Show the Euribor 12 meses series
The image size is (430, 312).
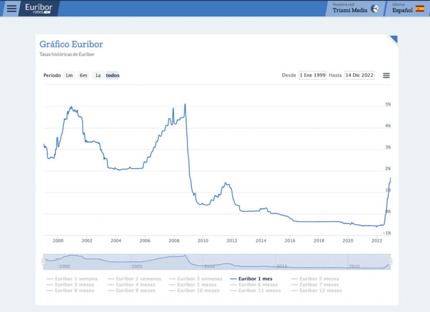(x=317, y=290)
